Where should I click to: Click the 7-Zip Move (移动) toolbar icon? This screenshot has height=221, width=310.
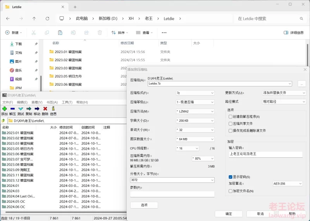pos(37,109)
